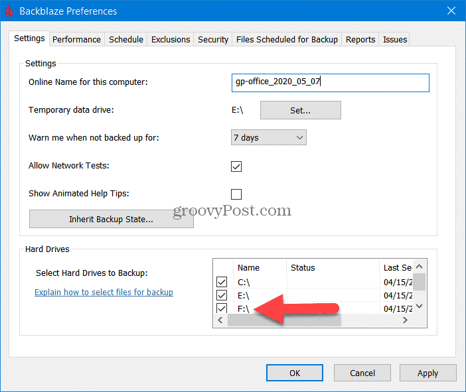Click drive list scroll left arrow

tap(220, 320)
